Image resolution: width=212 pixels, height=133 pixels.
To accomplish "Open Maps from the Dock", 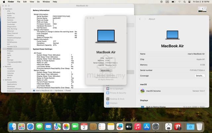I will coord(57,127).
